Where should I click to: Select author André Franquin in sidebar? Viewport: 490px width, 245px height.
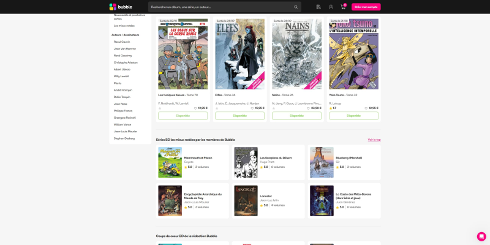[x=123, y=90]
